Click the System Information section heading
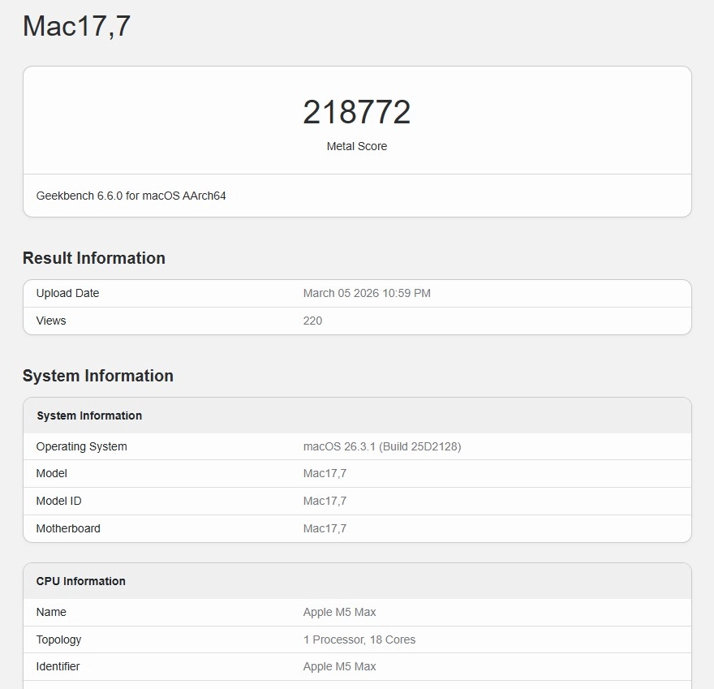The height and width of the screenshot is (689, 714). point(97,376)
